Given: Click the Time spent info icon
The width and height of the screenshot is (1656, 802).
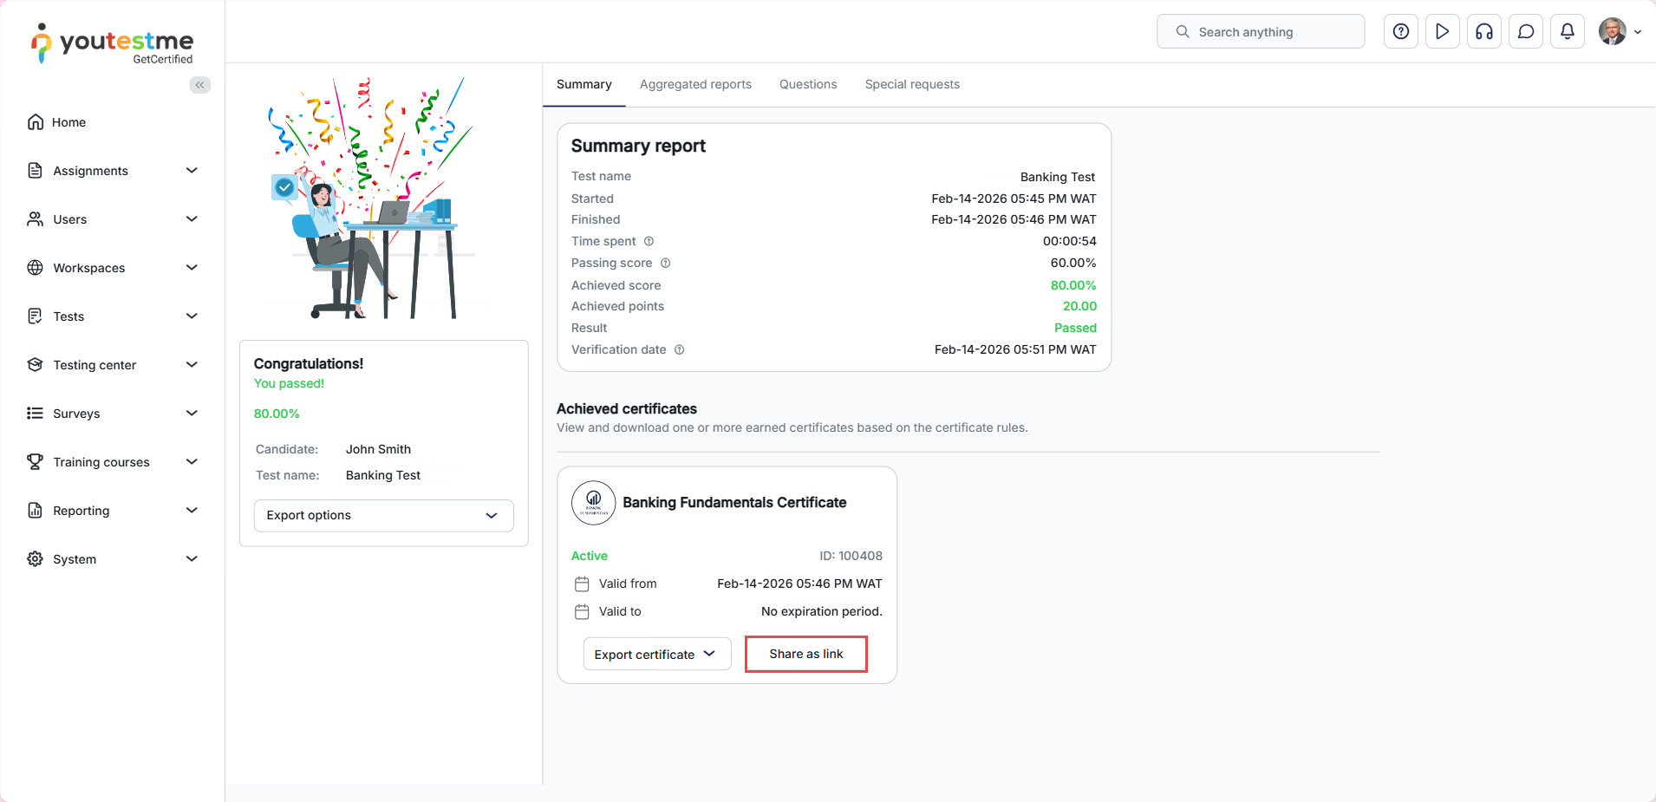Looking at the screenshot, I should pos(649,241).
